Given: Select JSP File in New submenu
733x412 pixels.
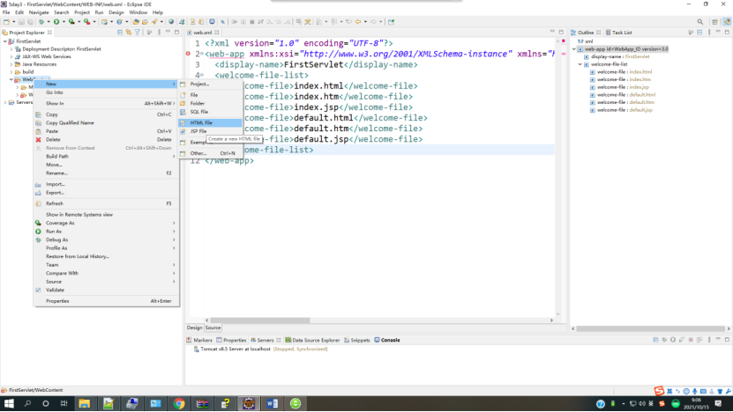Looking at the screenshot, I should [x=210, y=131].
